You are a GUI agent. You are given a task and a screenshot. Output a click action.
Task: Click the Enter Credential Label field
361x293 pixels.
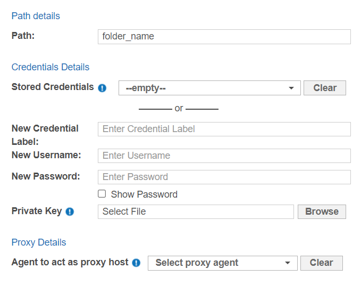point(224,129)
